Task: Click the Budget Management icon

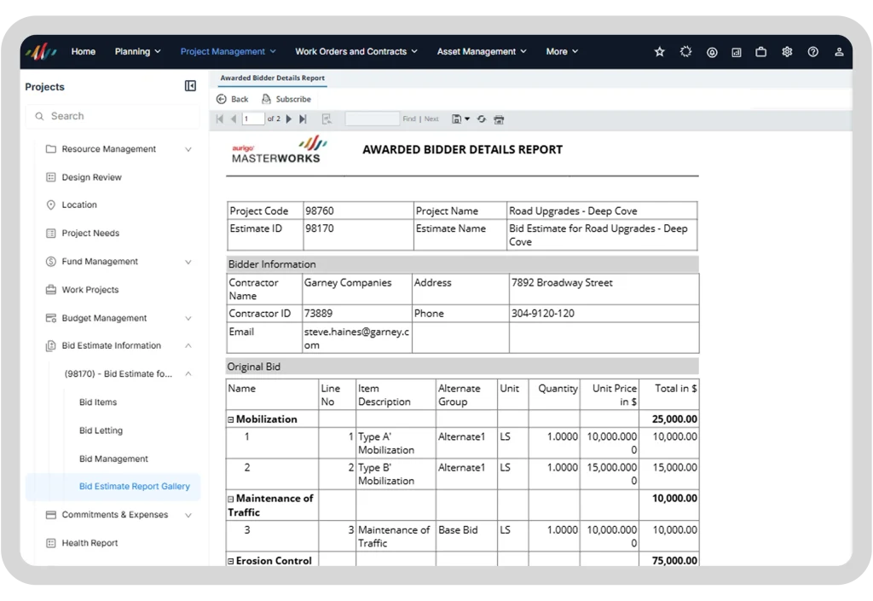Action: pos(50,318)
